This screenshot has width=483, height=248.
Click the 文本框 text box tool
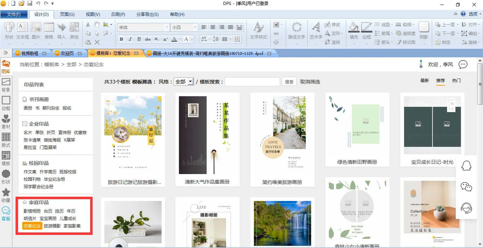[x=23, y=30]
